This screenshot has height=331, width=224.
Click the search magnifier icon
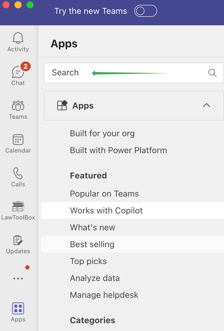point(212,73)
